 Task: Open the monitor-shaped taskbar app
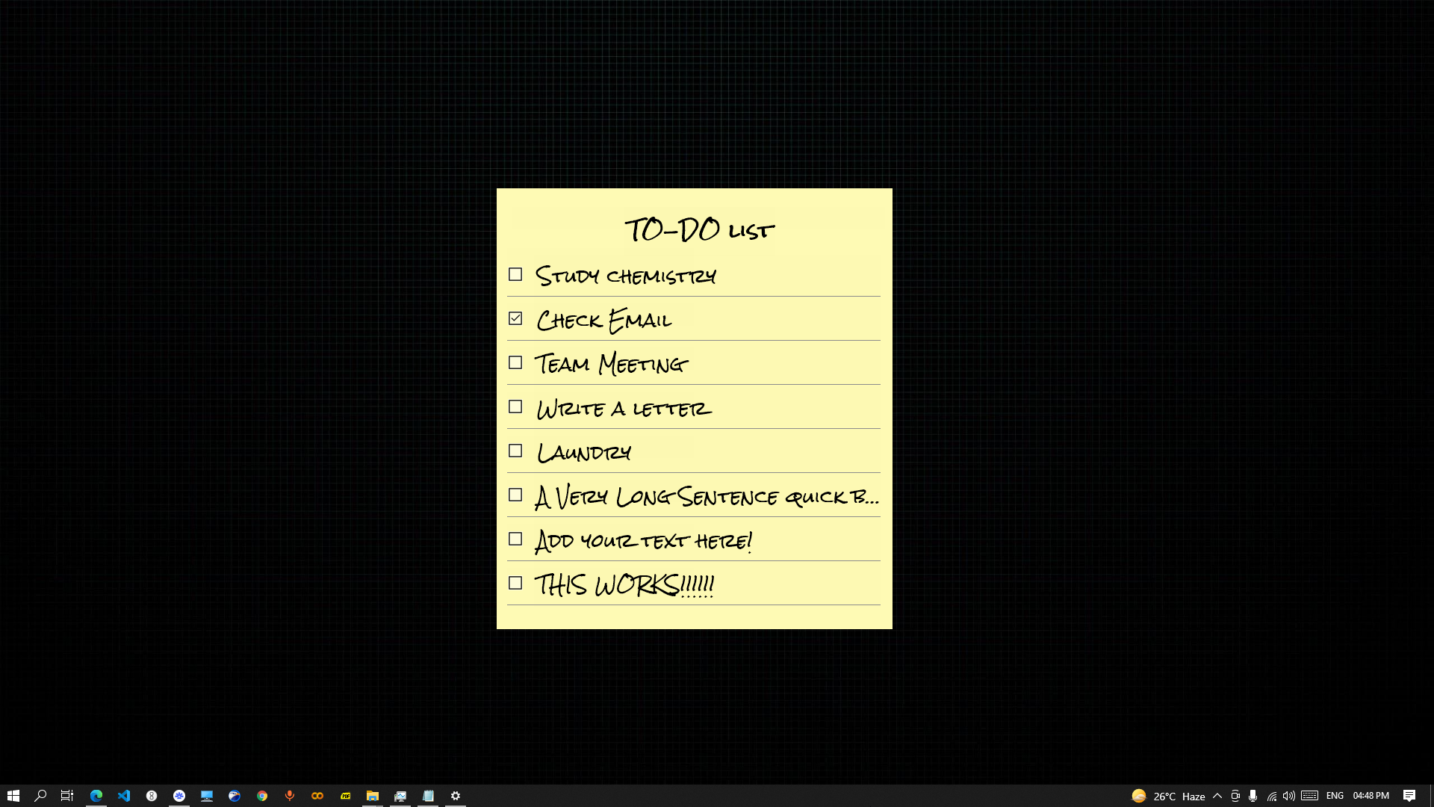[x=207, y=796]
